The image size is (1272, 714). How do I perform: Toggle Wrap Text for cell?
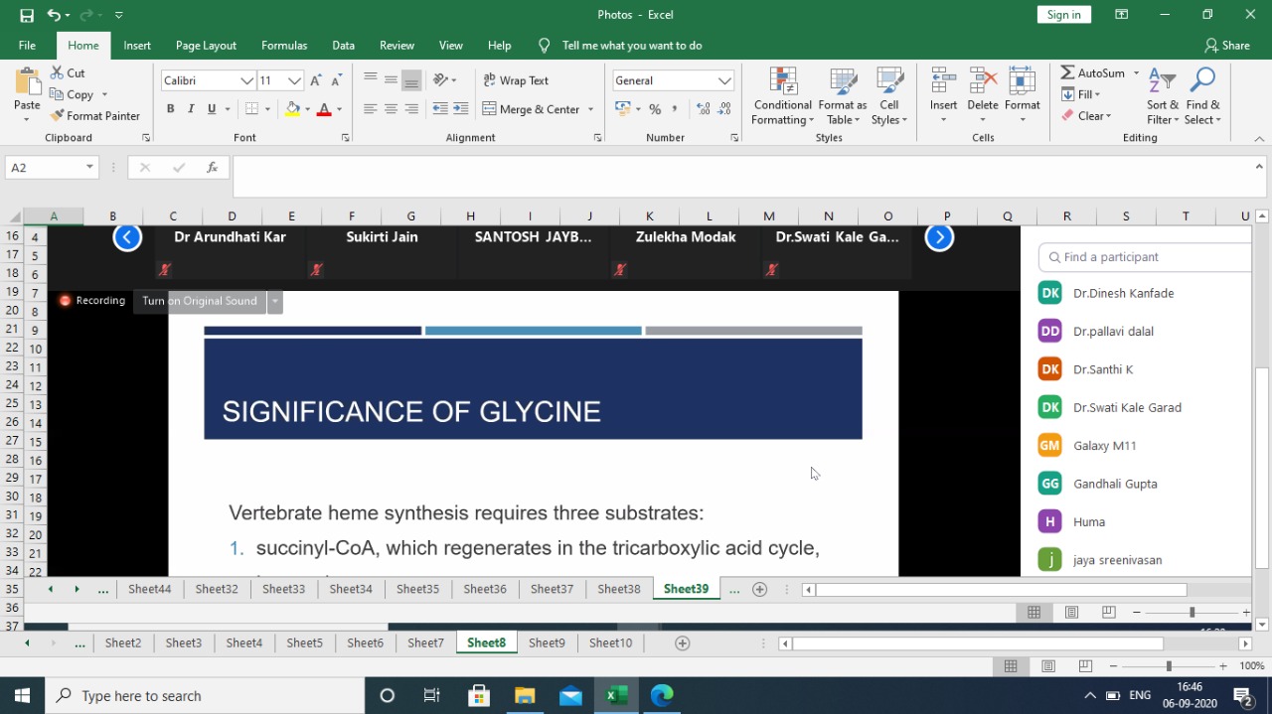click(516, 80)
